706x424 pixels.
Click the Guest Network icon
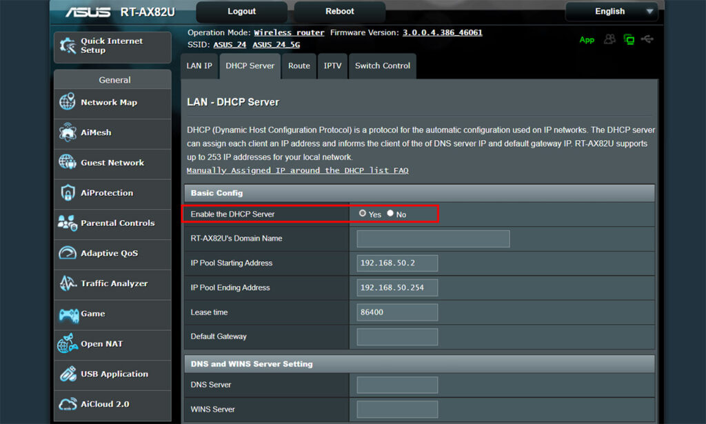68,163
